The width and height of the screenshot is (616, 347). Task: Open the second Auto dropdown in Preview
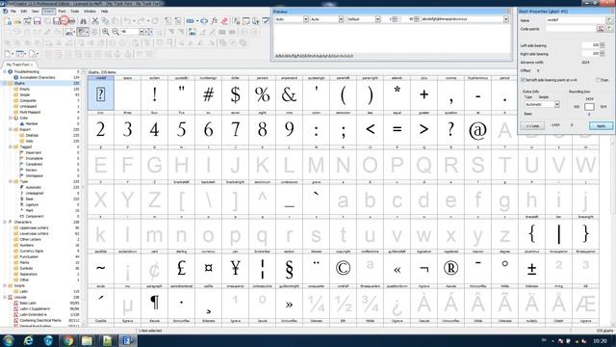tap(341, 19)
